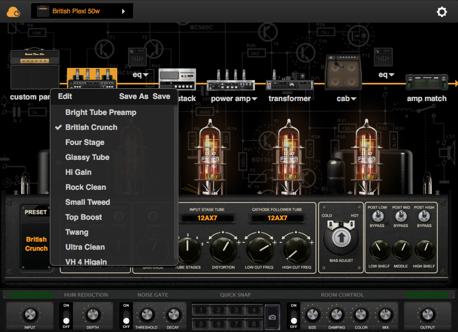Click Save As in preset menu
Image resolution: width=458 pixels, height=332 pixels.
coord(134,96)
